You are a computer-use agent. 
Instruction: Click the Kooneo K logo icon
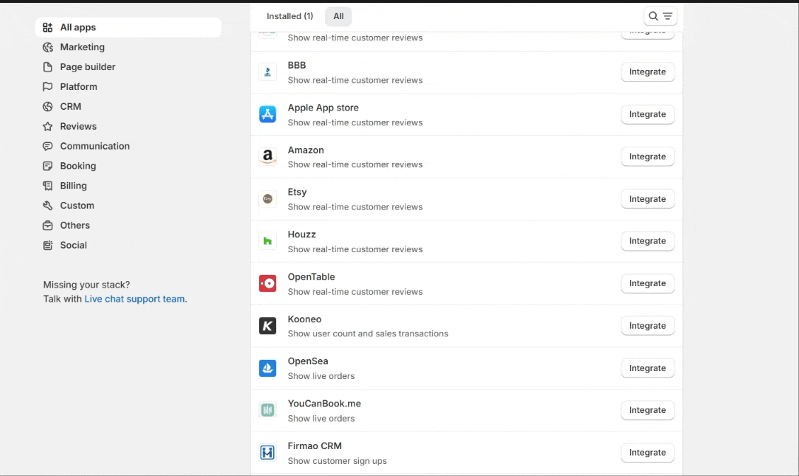[268, 326]
